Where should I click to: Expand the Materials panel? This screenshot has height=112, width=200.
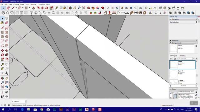coord(171,40)
